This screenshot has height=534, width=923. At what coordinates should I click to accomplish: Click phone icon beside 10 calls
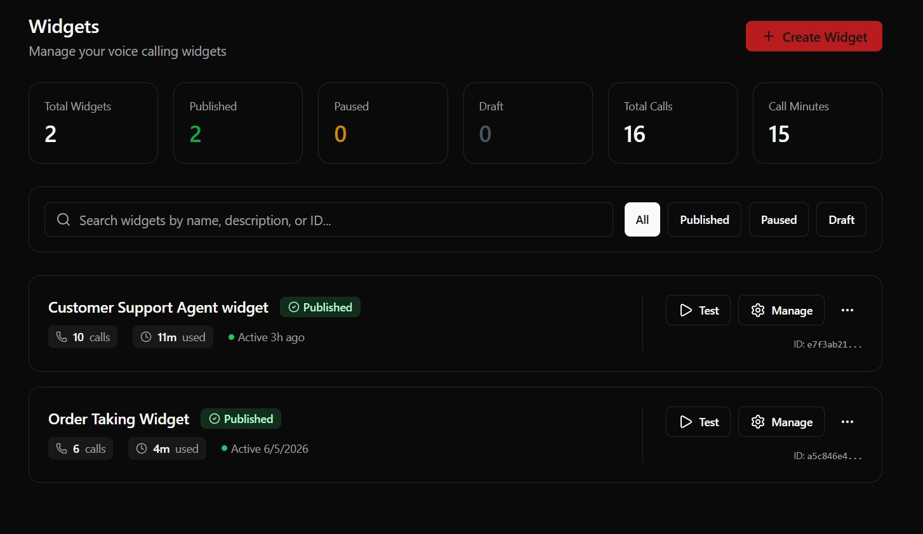pos(62,337)
